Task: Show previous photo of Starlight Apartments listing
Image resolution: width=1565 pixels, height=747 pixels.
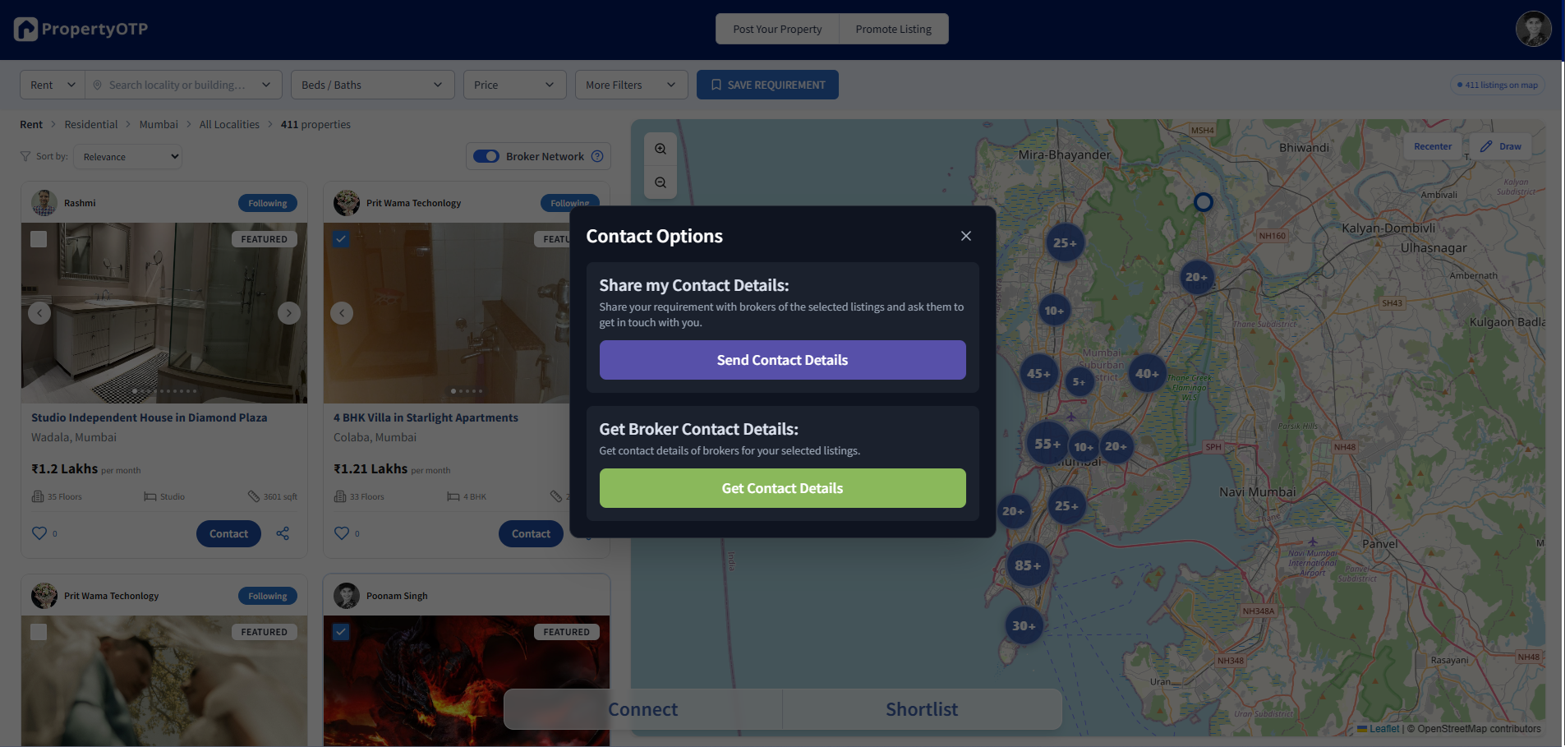Action: [342, 313]
